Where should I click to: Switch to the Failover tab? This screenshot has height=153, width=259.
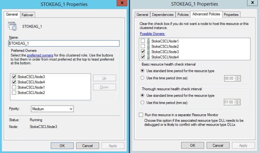click(28, 15)
